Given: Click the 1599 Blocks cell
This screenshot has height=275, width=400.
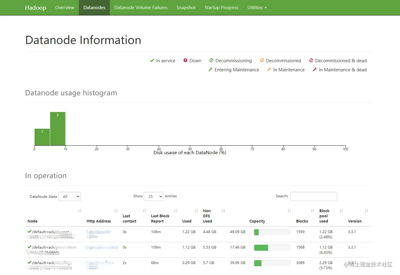Looking at the screenshot, I should click(300, 232).
